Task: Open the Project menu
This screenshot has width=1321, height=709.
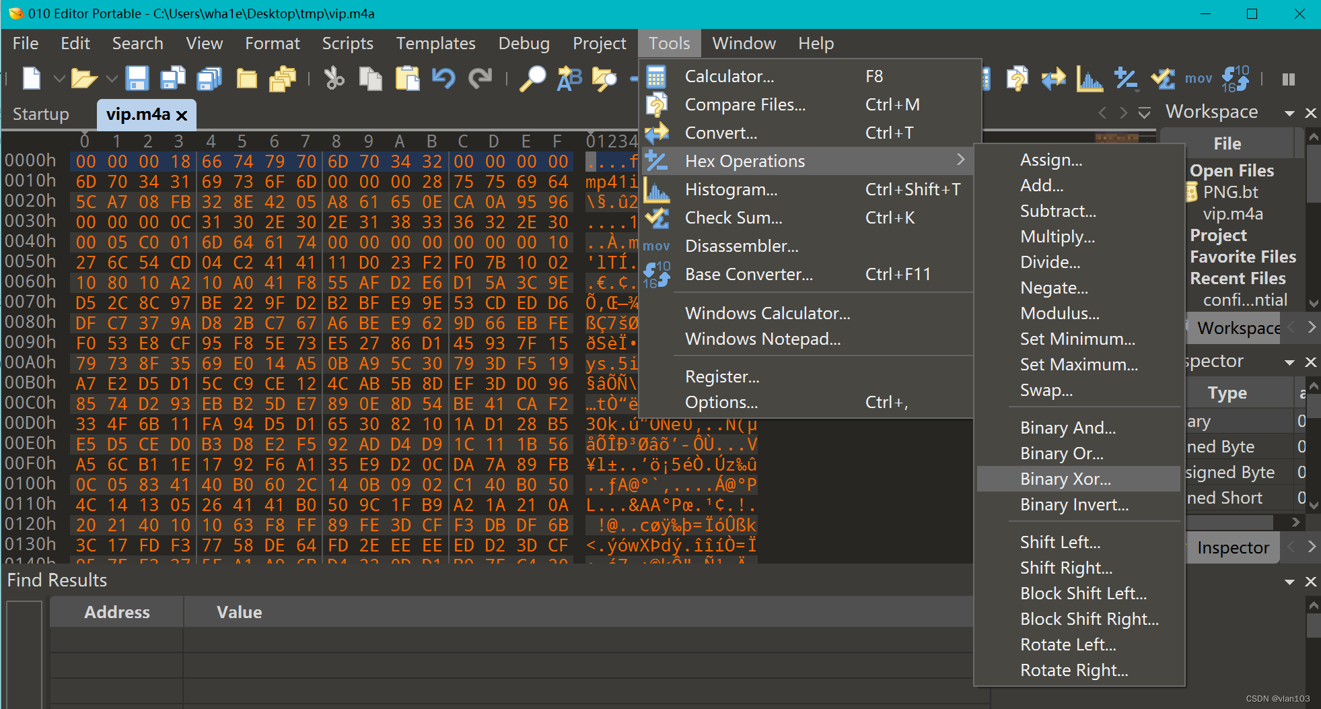Action: pyautogui.click(x=599, y=43)
